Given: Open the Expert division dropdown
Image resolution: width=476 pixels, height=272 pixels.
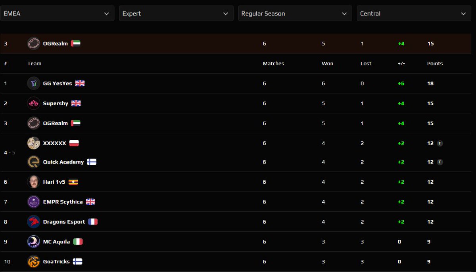Looking at the screenshot, I should 176,13.
